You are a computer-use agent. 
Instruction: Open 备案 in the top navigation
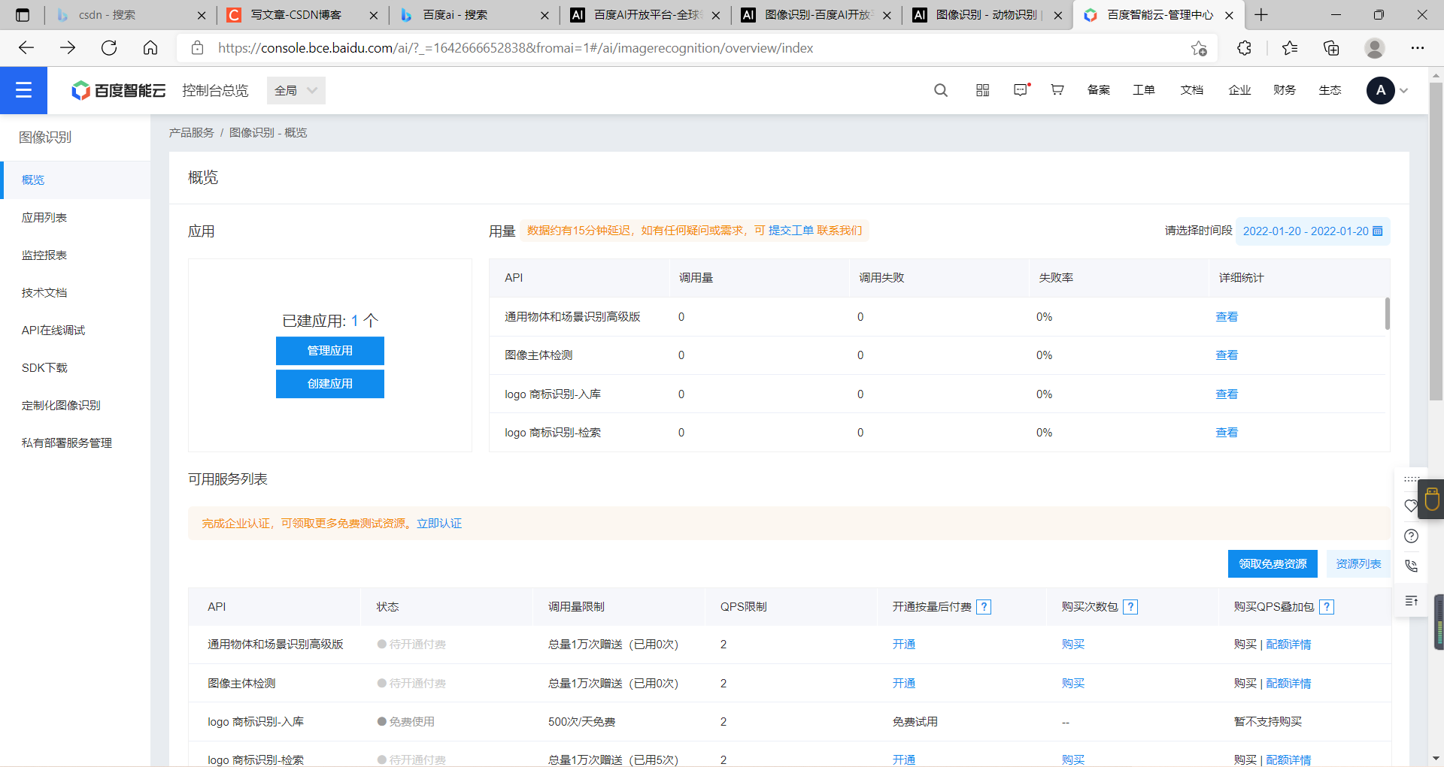click(x=1099, y=90)
